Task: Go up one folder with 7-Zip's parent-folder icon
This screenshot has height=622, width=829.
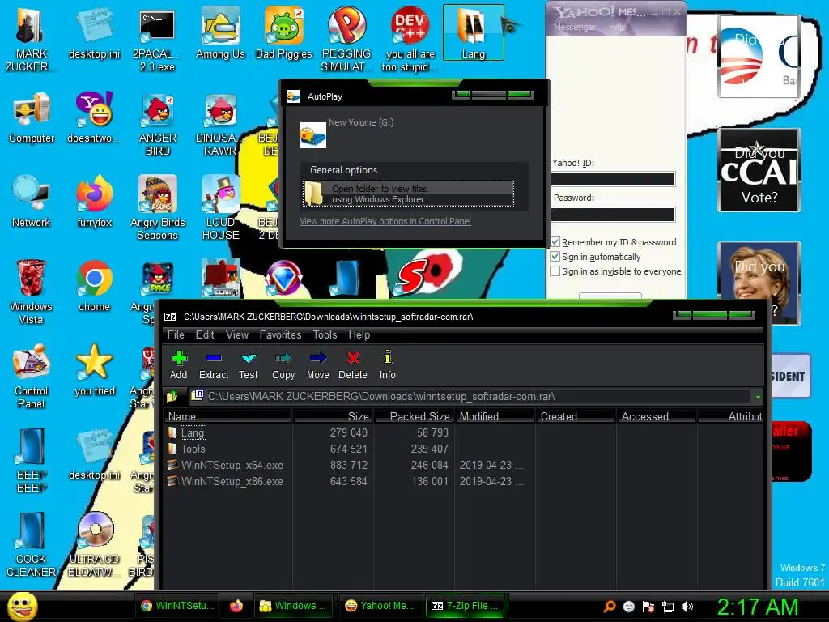Action: [x=172, y=396]
